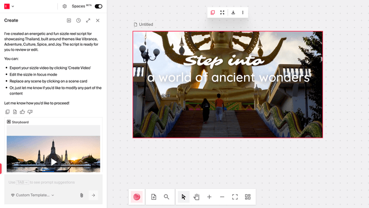Open chat history clock icon

coord(78,21)
